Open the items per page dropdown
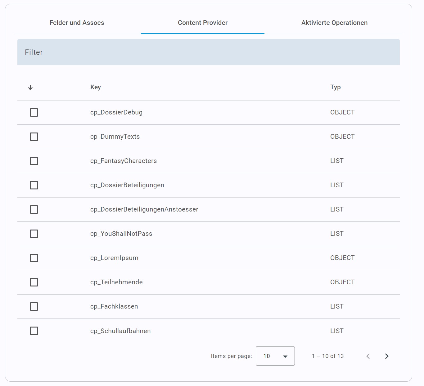Image resolution: width=424 pixels, height=386 pixels. [x=275, y=356]
